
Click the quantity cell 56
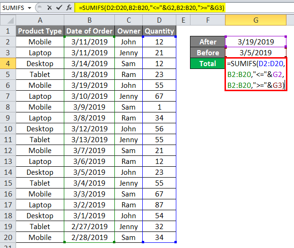tap(159, 129)
